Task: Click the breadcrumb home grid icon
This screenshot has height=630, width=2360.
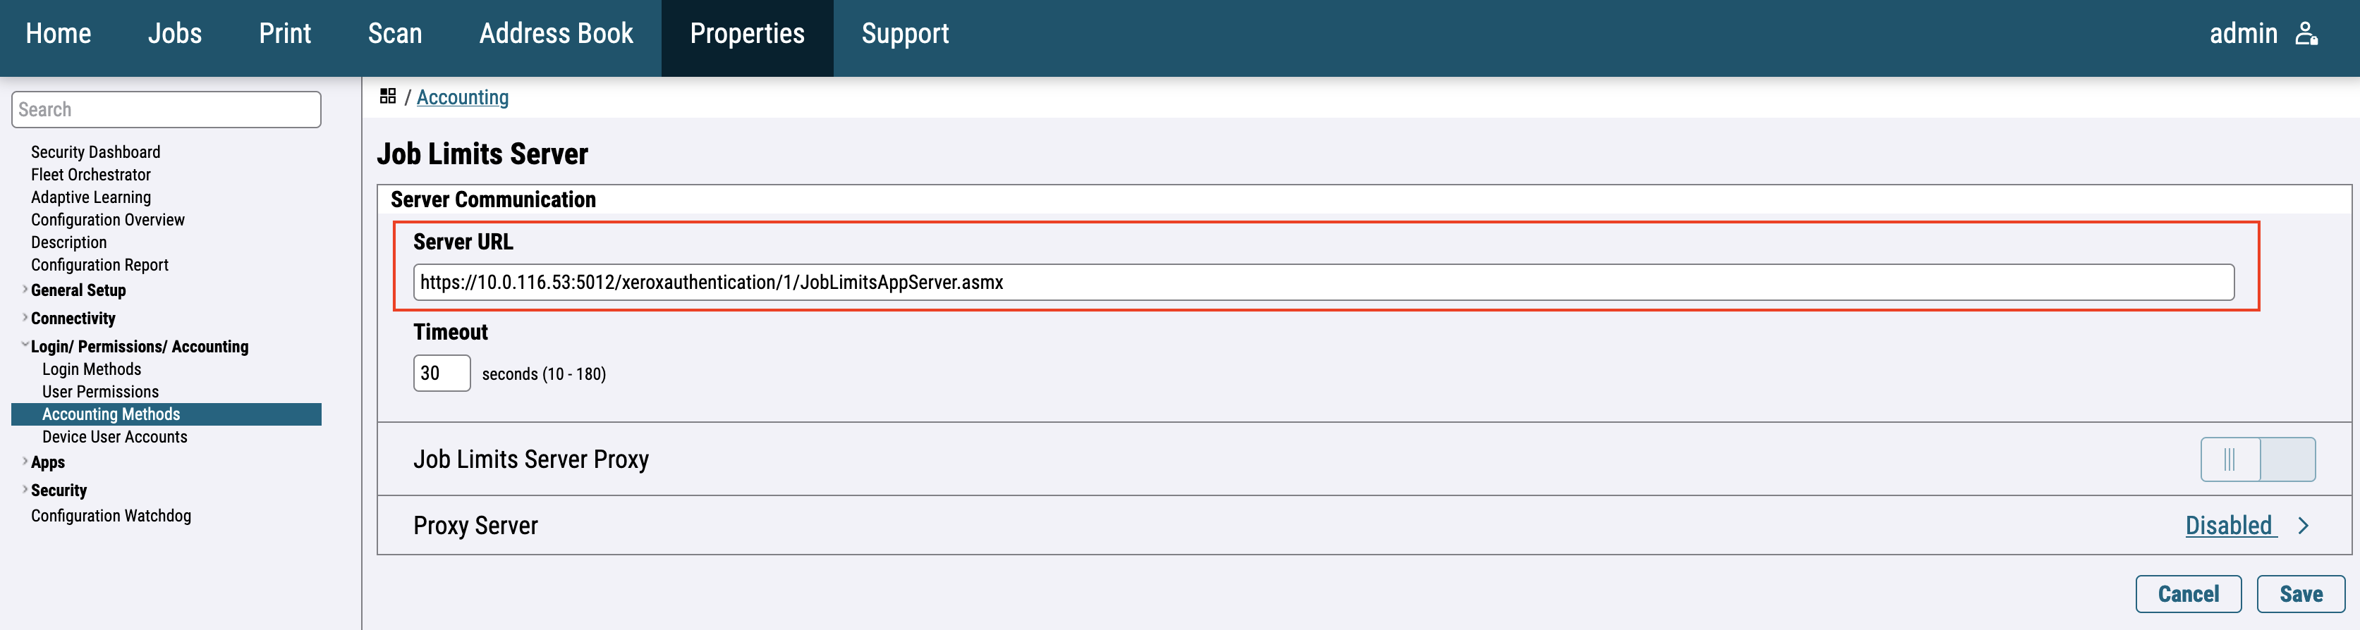Action: 387,96
